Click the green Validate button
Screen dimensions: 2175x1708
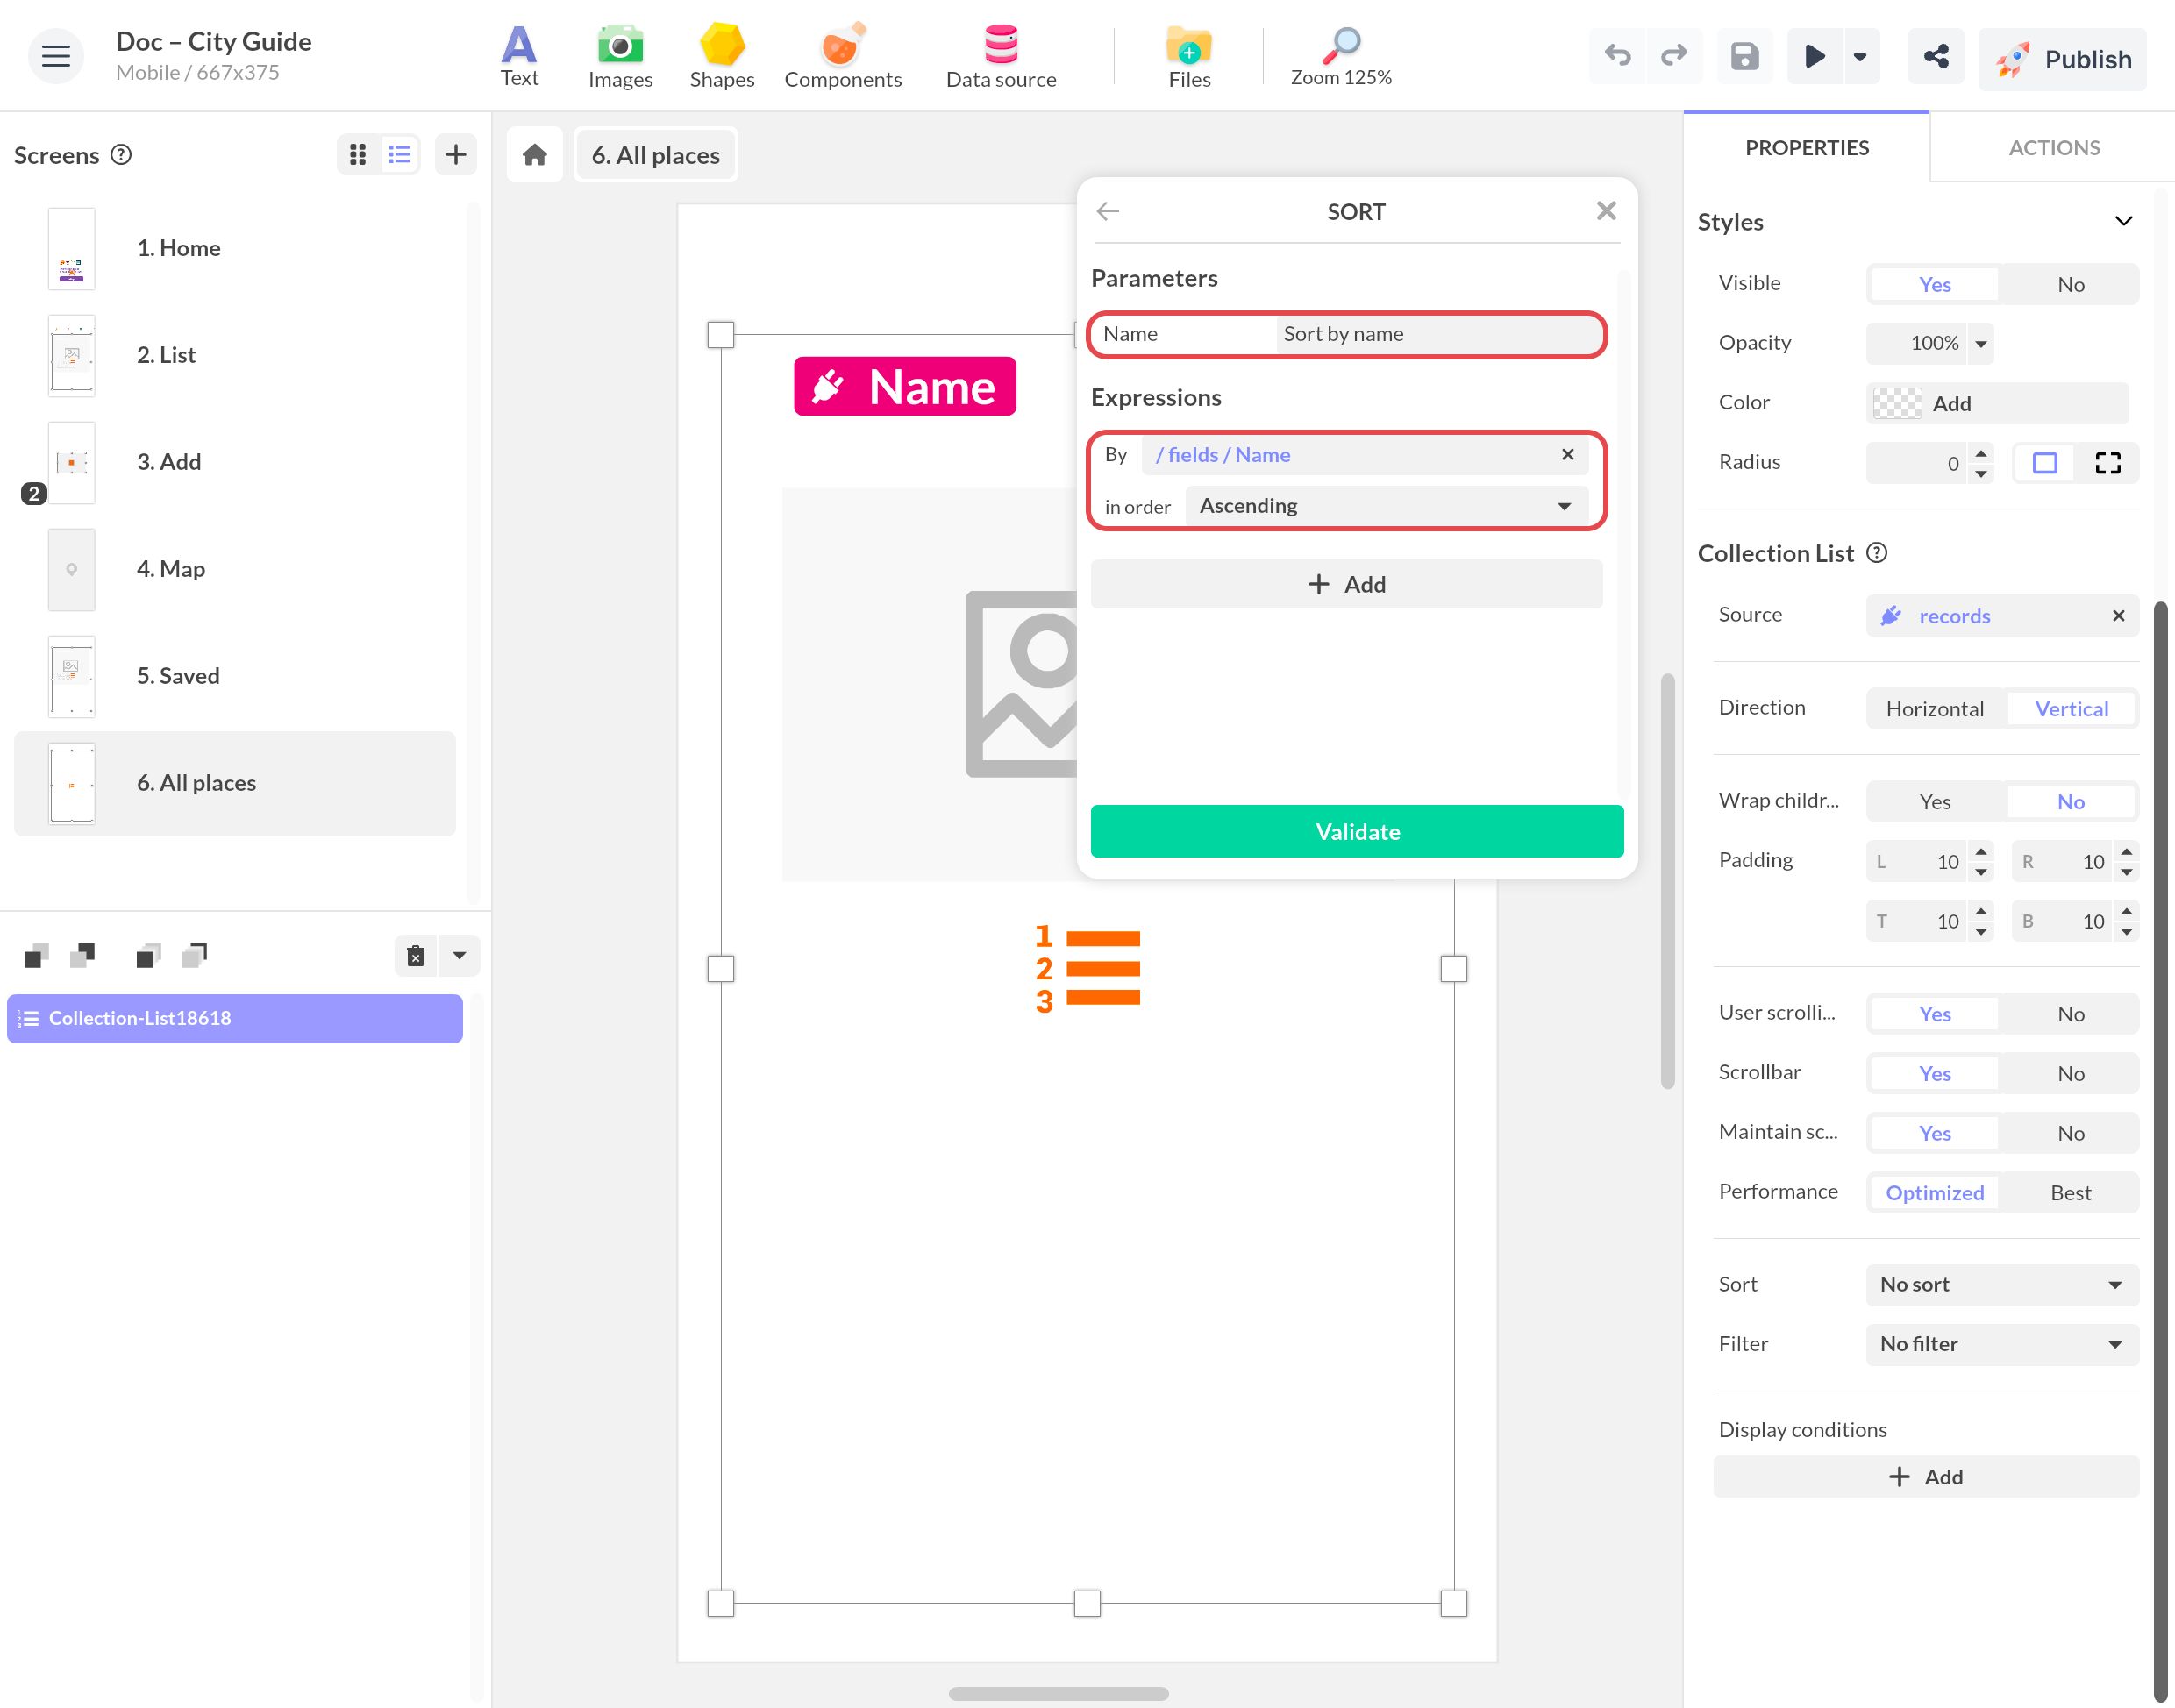tap(1357, 832)
